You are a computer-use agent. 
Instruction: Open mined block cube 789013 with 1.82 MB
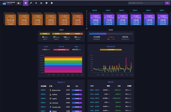pos(136,20)
